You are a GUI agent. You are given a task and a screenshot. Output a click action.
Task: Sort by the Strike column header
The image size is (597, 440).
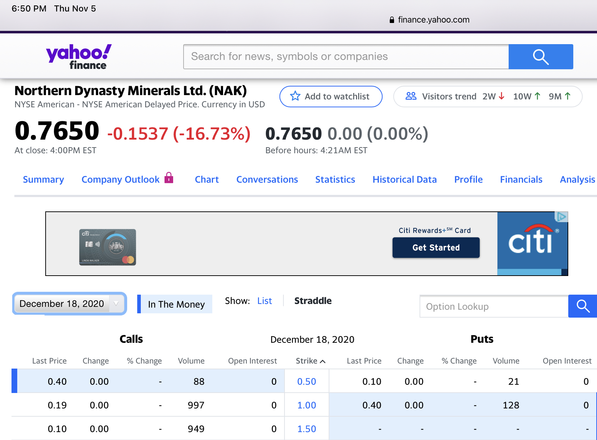click(310, 361)
